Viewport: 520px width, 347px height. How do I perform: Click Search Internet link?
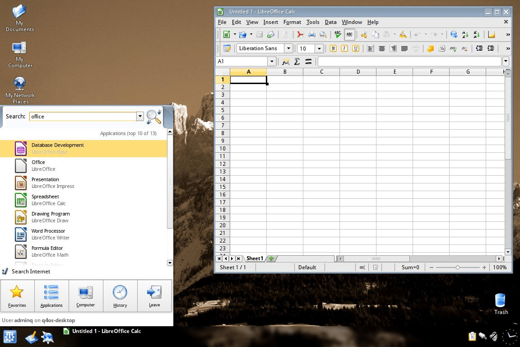(31, 271)
